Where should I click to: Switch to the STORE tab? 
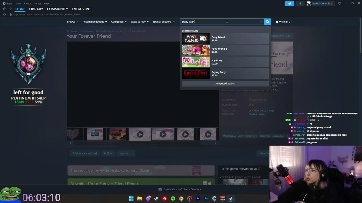(x=20, y=9)
